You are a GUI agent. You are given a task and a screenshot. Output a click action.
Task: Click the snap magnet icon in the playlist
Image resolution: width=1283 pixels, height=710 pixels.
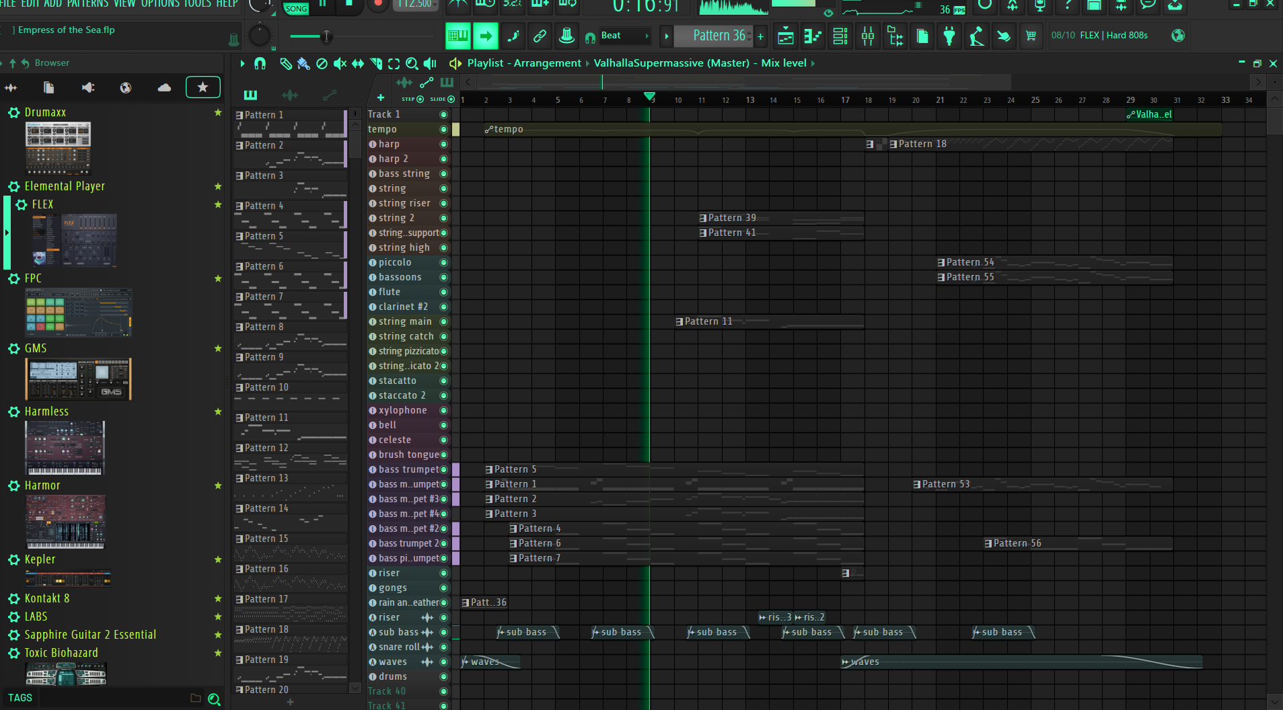tap(260, 64)
